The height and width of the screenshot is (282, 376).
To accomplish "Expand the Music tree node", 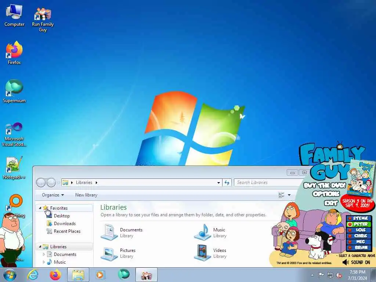I will tap(44, 262).
